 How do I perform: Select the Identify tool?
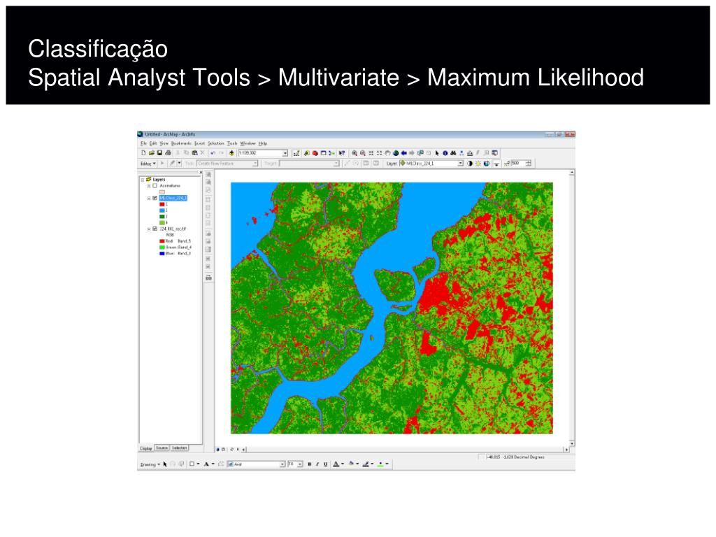coord(445,152)
